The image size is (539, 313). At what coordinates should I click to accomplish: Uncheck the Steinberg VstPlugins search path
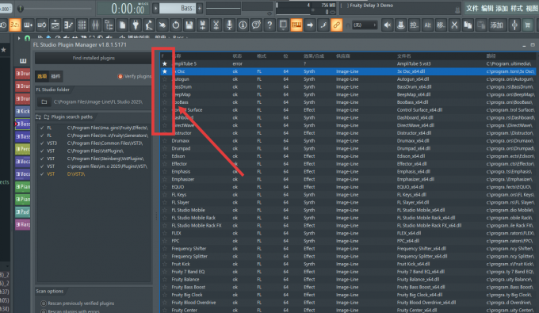(x=42, y=158)
